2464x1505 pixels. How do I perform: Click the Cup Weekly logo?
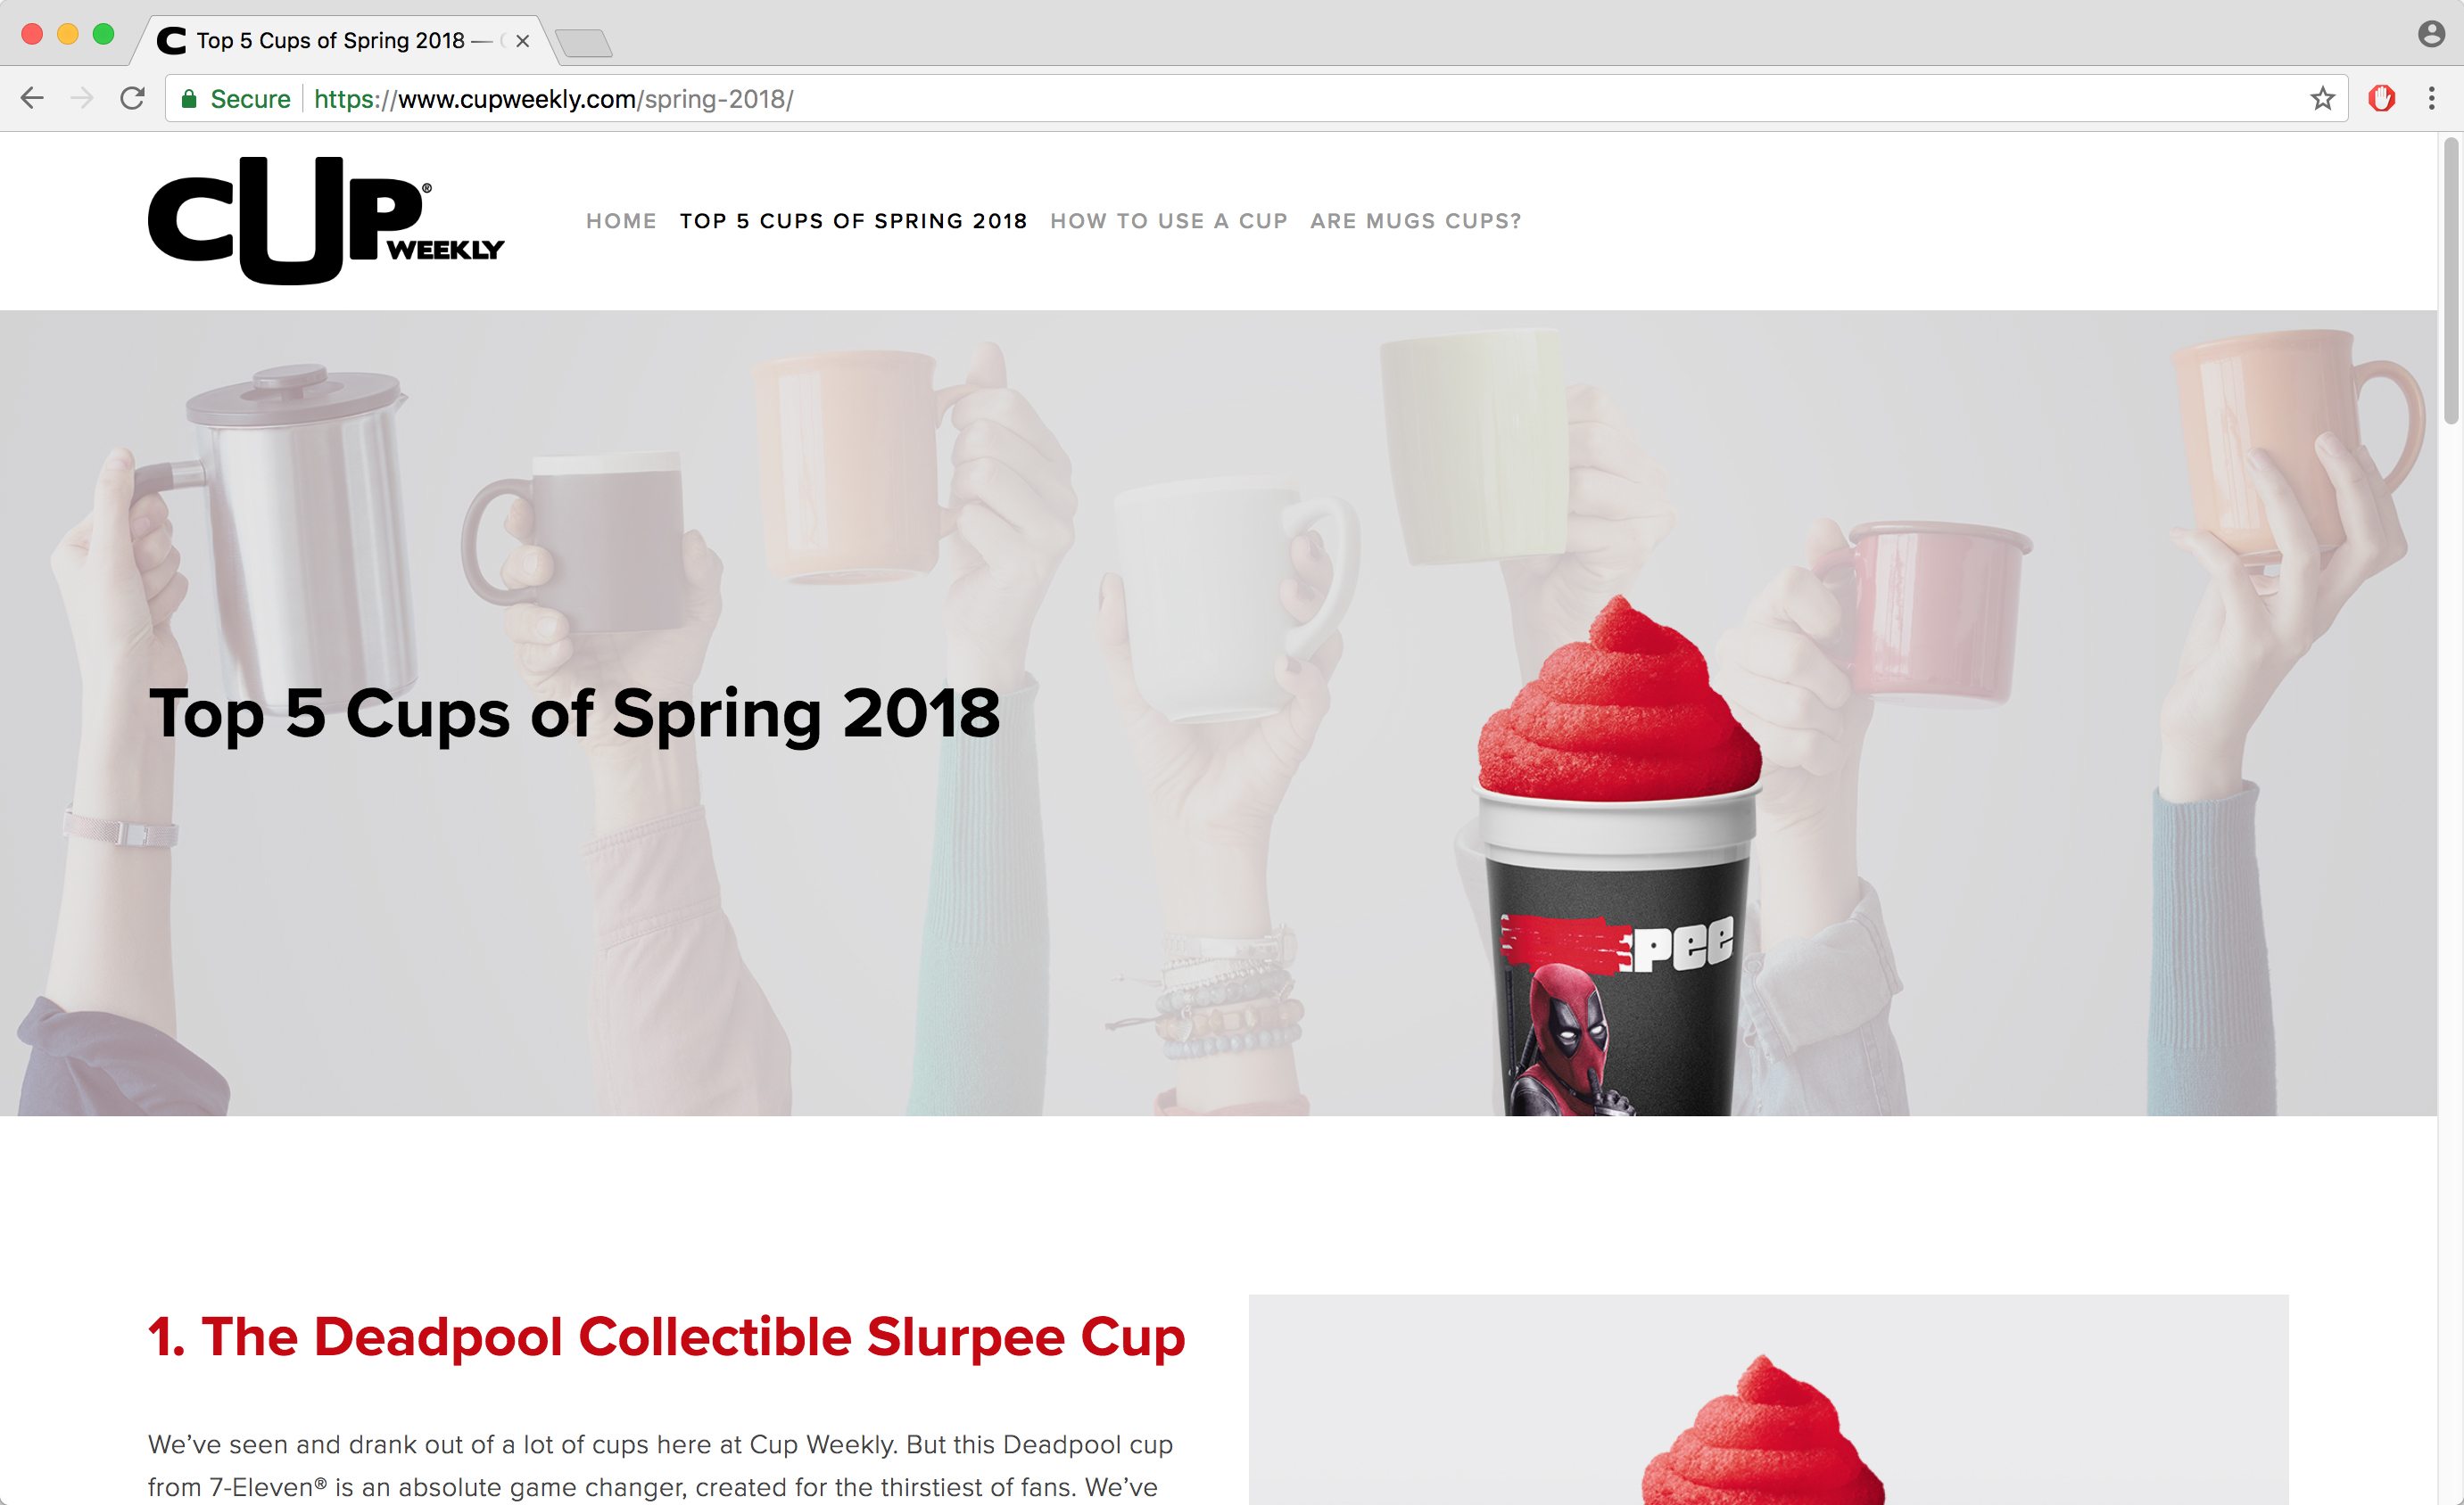click(326, 220)
